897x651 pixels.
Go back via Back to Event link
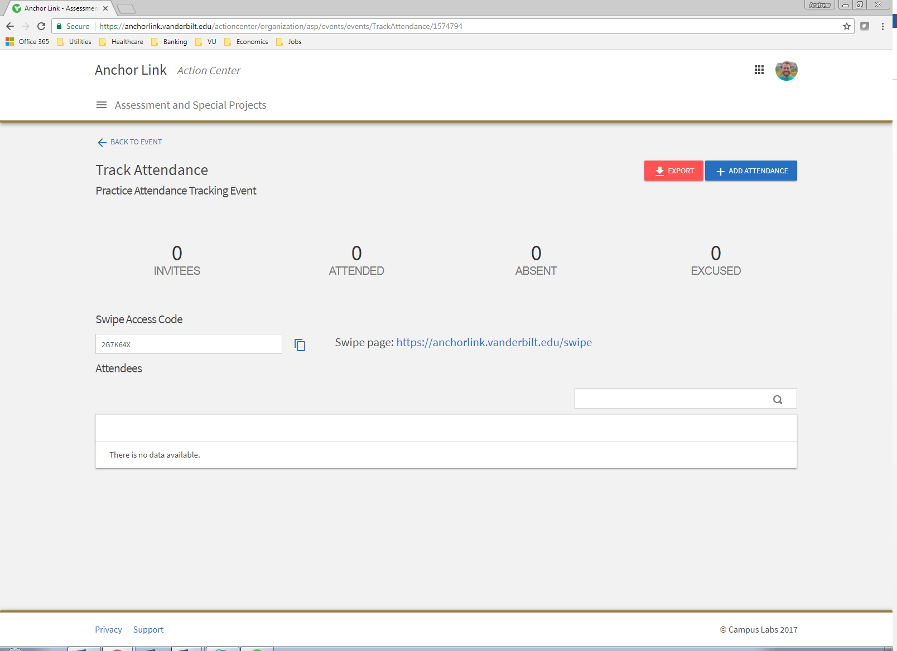click(x=130, y=142)
